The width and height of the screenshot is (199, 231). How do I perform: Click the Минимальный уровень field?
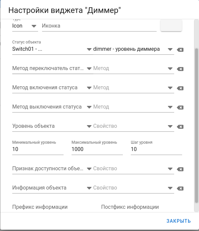37,149
